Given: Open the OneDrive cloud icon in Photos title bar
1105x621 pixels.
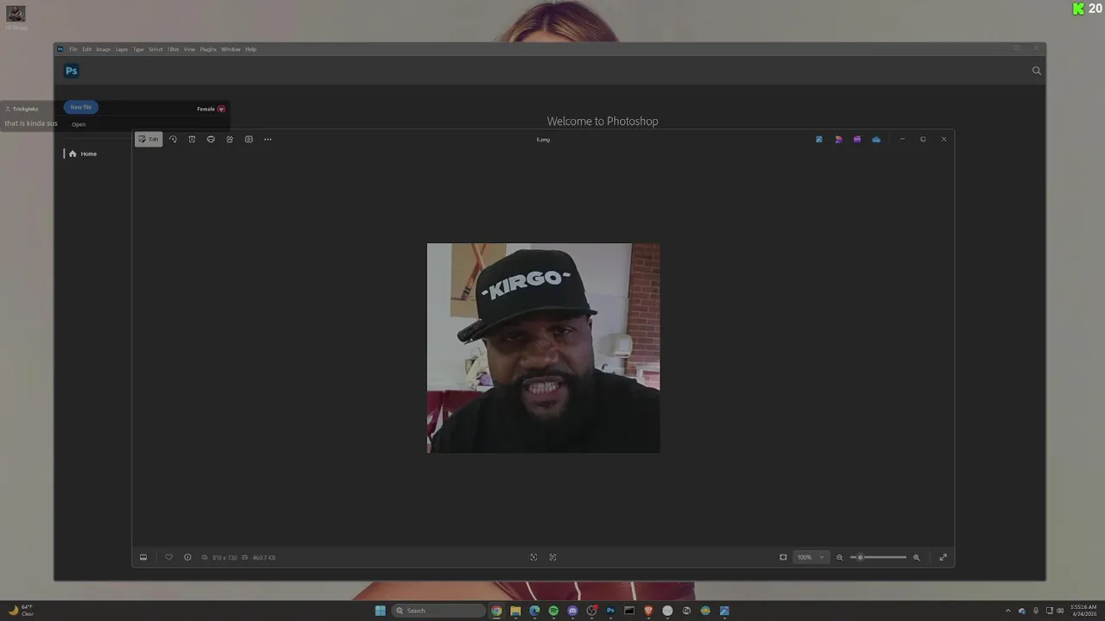Looking at the screenshot, I should 876,139.
